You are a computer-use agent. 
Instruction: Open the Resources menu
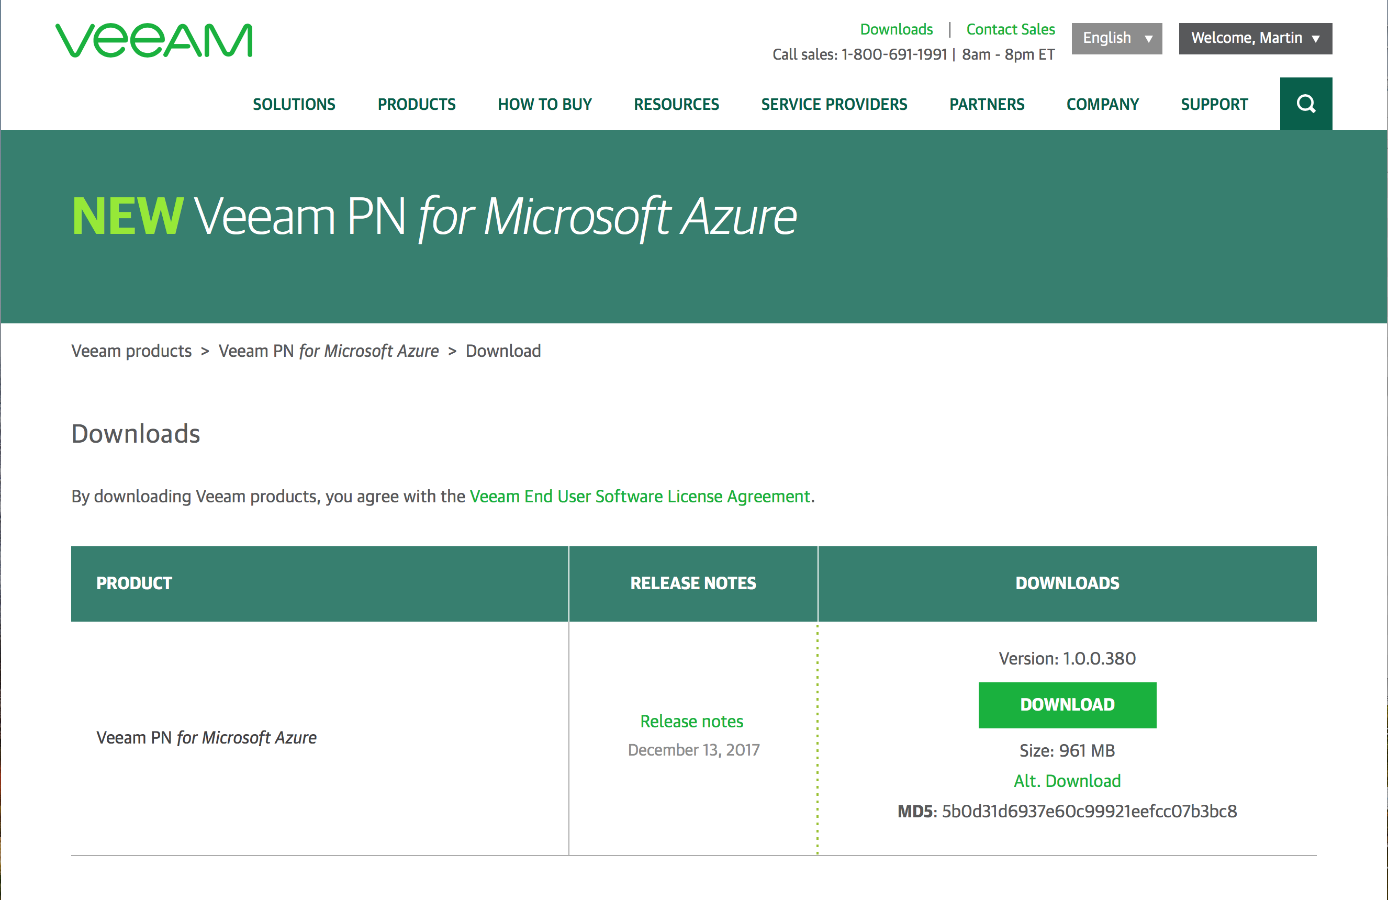point(677,104)
